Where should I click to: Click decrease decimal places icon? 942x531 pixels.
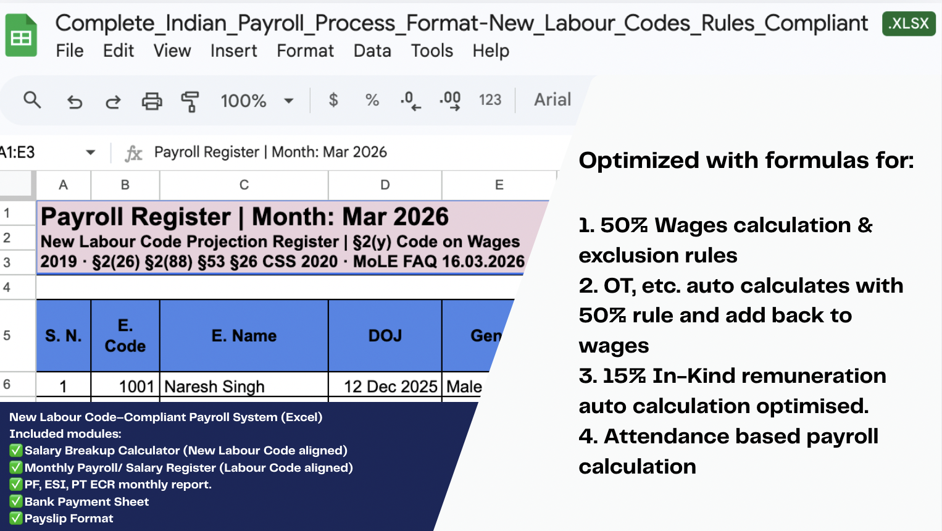(411, 101)
